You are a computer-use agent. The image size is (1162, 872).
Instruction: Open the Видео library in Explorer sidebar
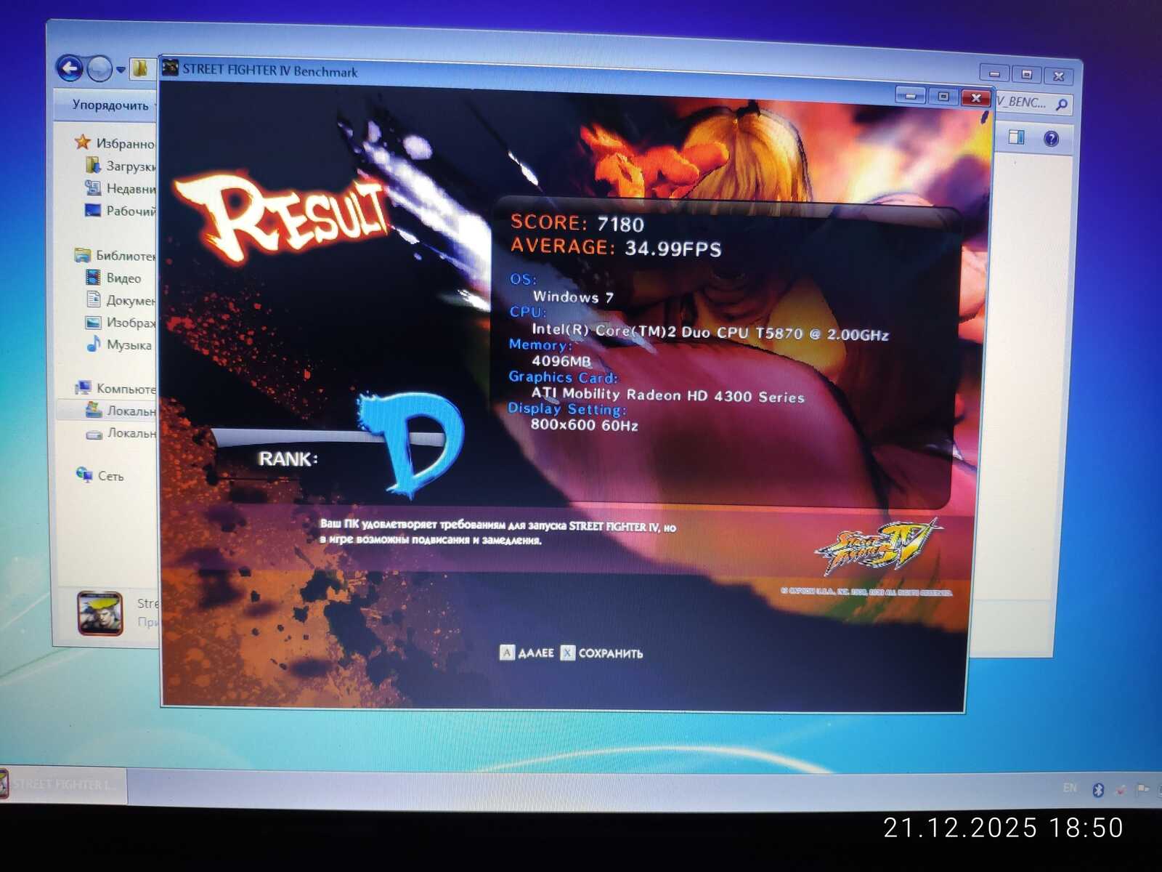click(x=113, y=278)
